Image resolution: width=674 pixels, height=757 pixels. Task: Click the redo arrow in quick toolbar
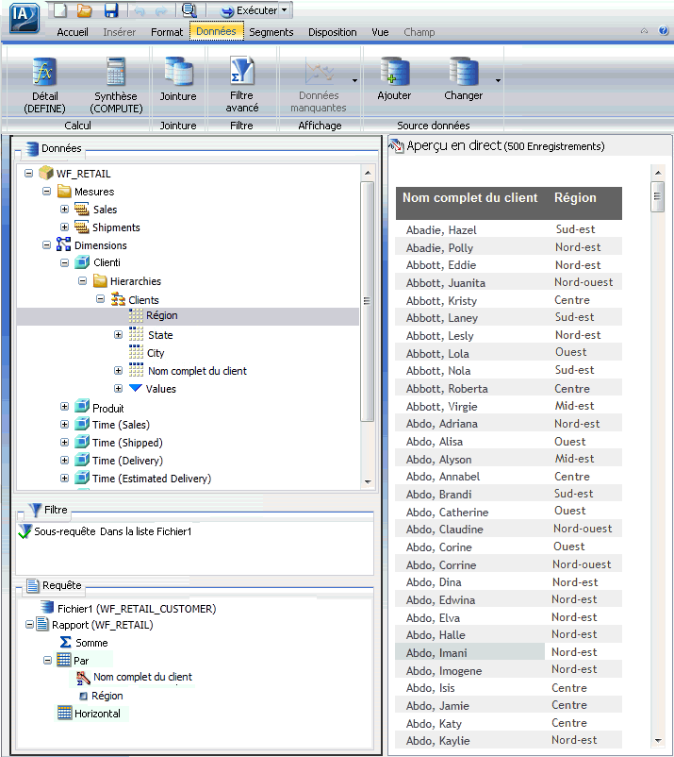pyautogui.click(x=160, y=10)
